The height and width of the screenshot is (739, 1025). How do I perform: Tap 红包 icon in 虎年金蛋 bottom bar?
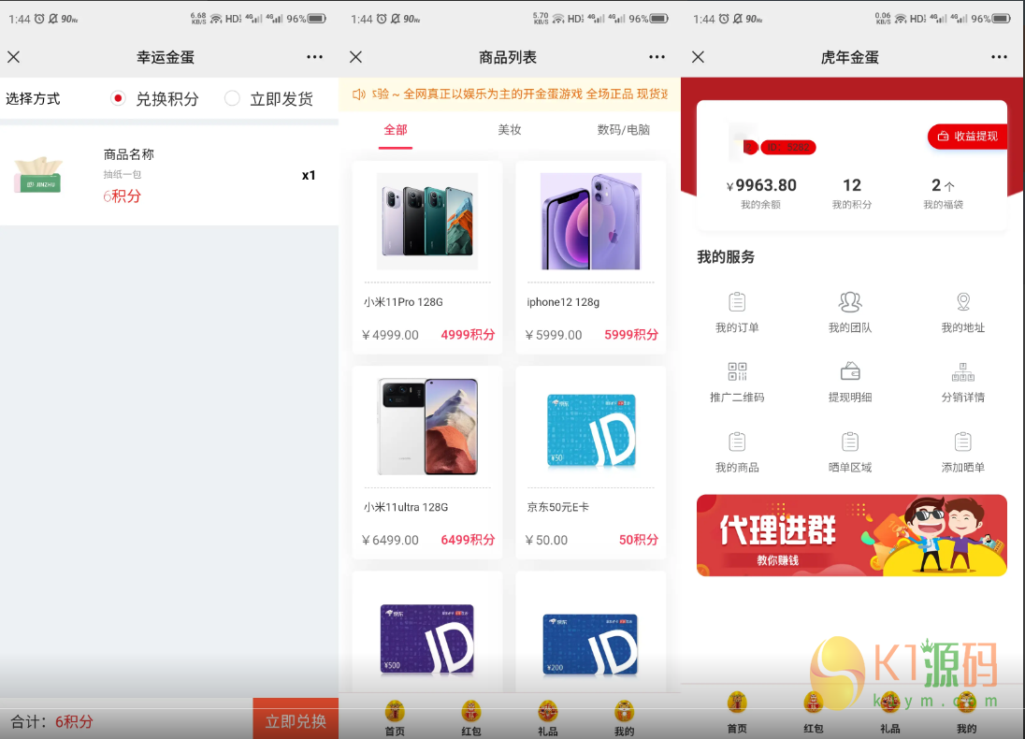click(x=814, y=703)
